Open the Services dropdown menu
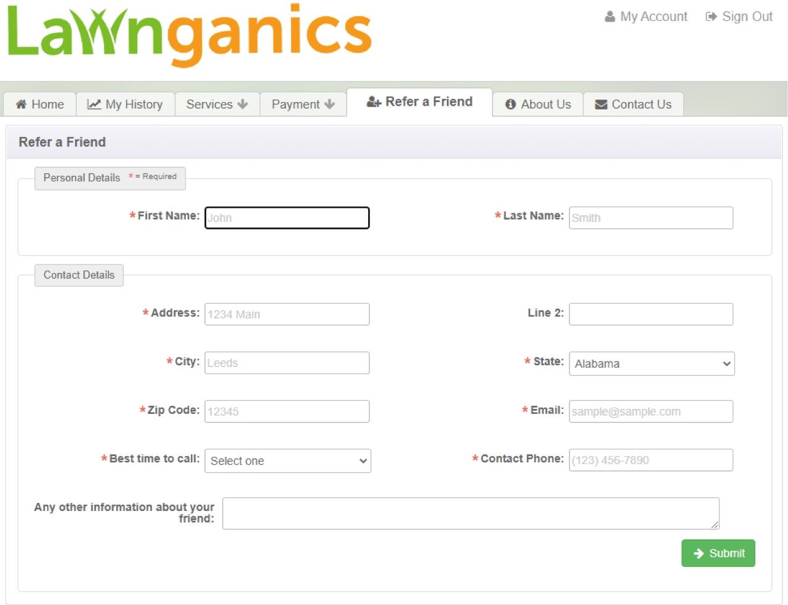 pyautogui.click(x=217, y=105)
